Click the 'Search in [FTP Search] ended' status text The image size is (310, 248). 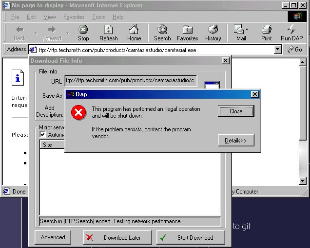tap(110, 221)
